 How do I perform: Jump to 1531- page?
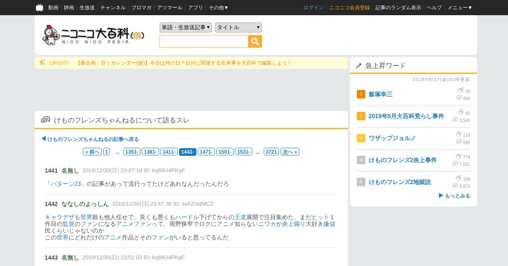pyautogui.click(x=243, y=152)
